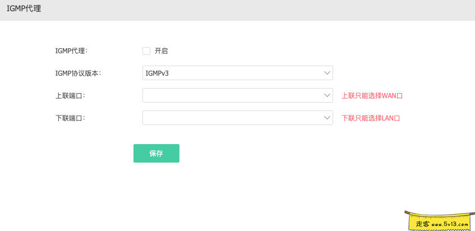The image size is (475, 231).
Task: Click the 开启 label text
Action: tap(162, 51)
